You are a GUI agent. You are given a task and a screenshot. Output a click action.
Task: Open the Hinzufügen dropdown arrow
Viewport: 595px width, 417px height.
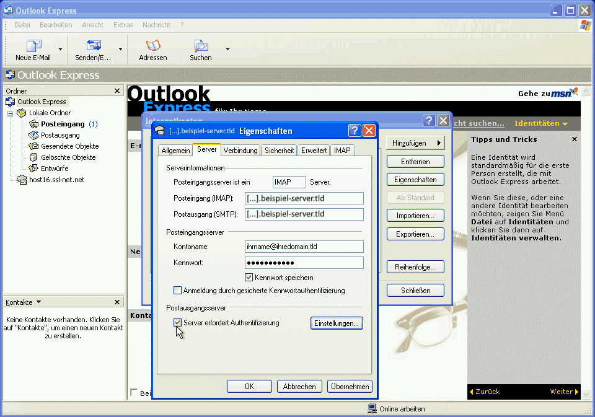[x=440, y=143]
